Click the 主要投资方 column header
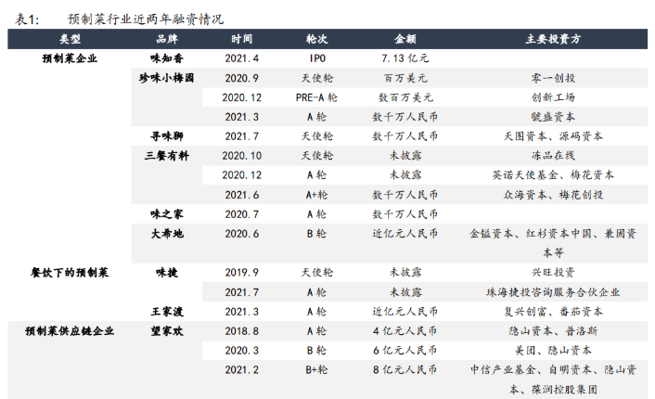The height and width of the screenshot is (399, 655). coord(553,39)
